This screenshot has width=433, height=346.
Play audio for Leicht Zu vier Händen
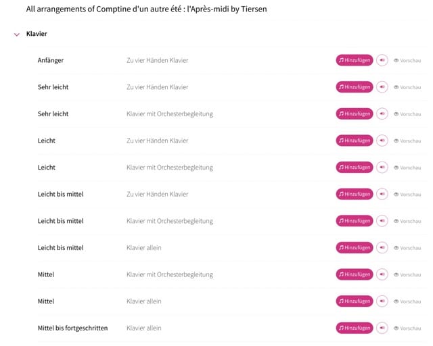click(x=382, y=141)
